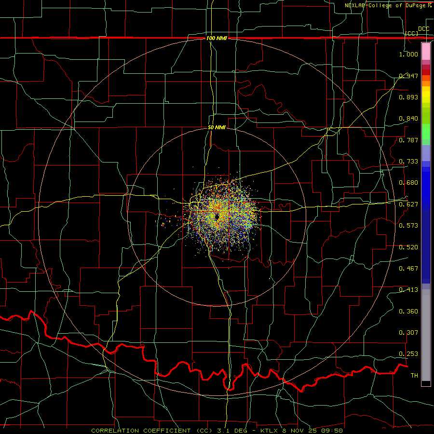Click the [CC] label above the color scale
Viewport: 434px width, 434px height.
tap(412, 33)
